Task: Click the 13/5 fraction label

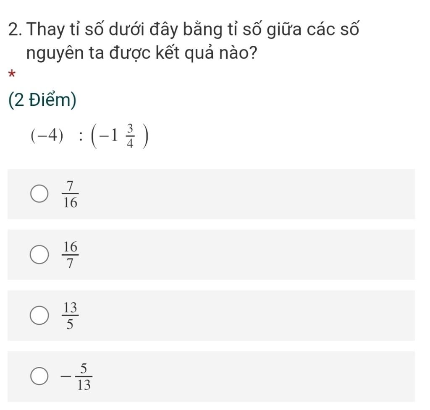Action: click(70, 316)
